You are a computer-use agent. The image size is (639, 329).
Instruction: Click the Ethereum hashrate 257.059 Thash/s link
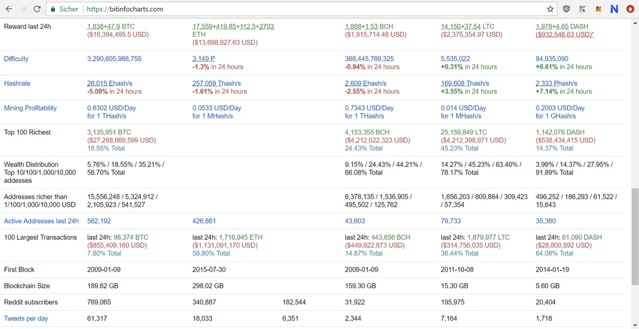point(217,83)
